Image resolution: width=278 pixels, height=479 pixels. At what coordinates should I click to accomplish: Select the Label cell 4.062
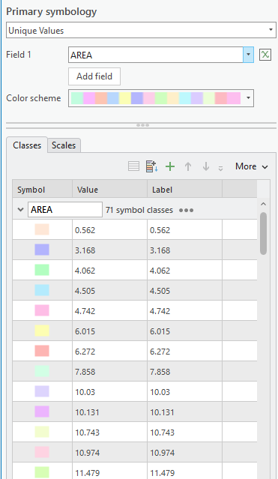pos(184,270)
